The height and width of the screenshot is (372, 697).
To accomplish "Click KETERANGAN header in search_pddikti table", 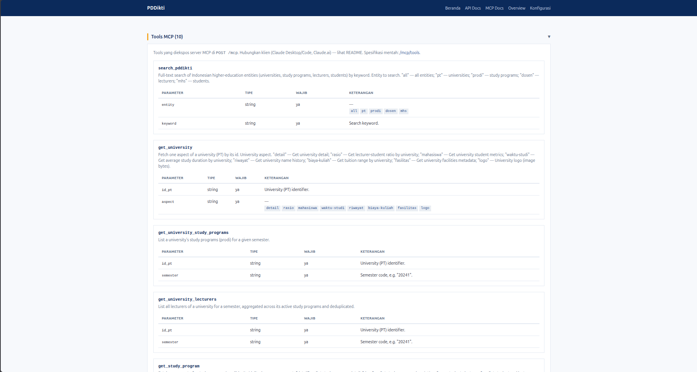I will point(361,93).
